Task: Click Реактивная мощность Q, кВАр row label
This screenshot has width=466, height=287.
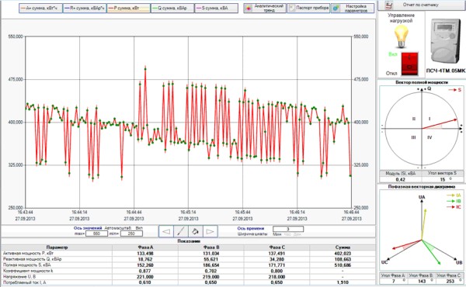Action: coord(33,259)
